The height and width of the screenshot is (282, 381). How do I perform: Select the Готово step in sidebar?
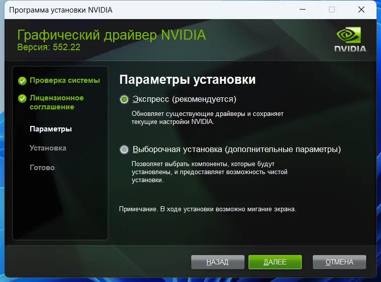pyautogui.click(x=42, y=168)
